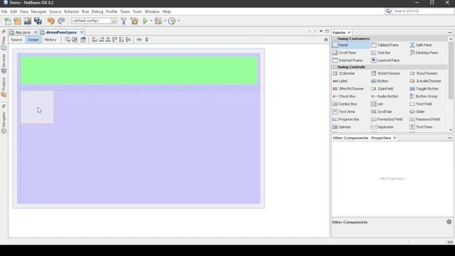Switch to the App.java editor tab
The width and height of the screenshot is (455, 256).
(x=22, y=32)
